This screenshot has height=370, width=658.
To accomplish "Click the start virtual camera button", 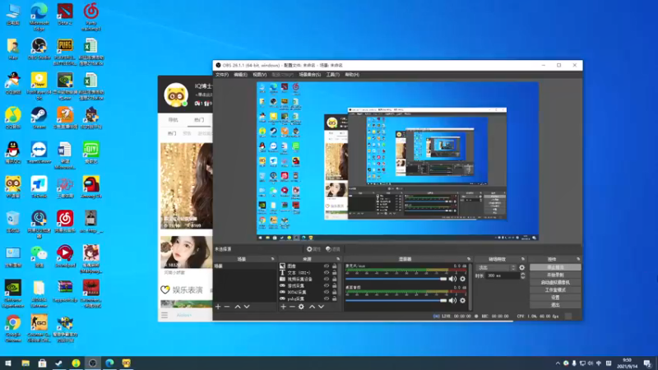I will tap(555, 282).
